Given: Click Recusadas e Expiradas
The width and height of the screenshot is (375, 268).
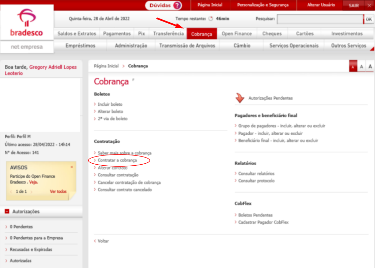Looking at the screenshot, I should (x=31, y=249).
